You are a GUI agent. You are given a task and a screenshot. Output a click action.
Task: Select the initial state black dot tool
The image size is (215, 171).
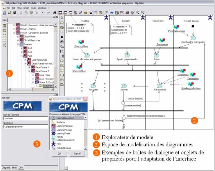(x=62, y=37)
